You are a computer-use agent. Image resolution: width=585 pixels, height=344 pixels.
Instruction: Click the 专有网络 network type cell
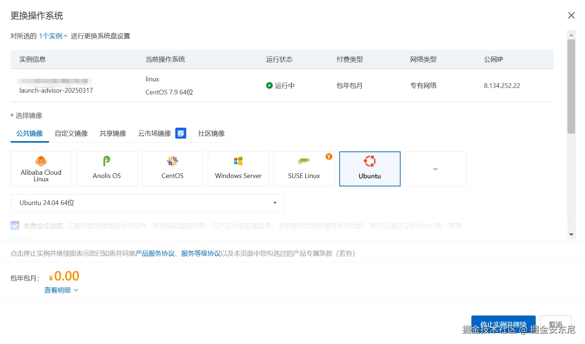click(424, 86)
